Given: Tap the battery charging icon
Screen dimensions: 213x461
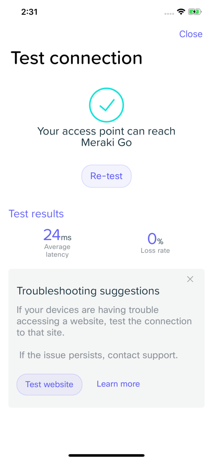Looking at the screenshot, I should click(195, 12).
